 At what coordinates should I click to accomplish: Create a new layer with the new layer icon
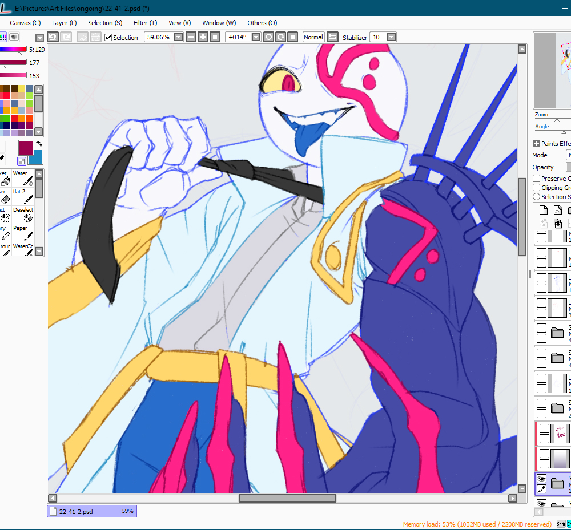543,210
